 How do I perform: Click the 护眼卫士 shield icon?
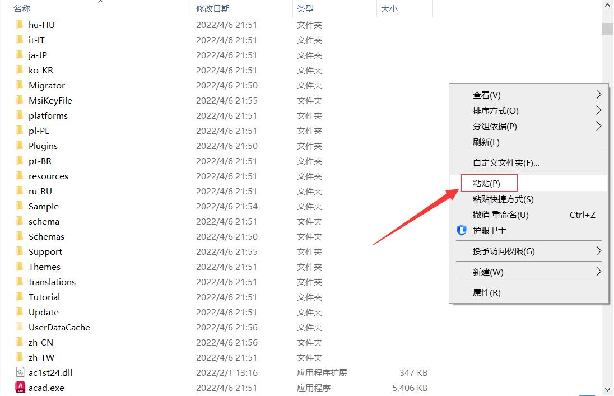pos(462,230)
